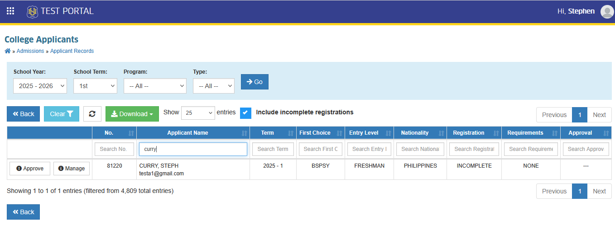Click top pagination Next button
The height and width of the screenshot is (235, 615).
coord(599,115)
